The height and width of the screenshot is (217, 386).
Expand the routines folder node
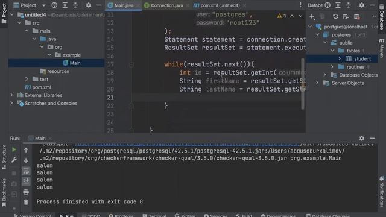(332, 67)
